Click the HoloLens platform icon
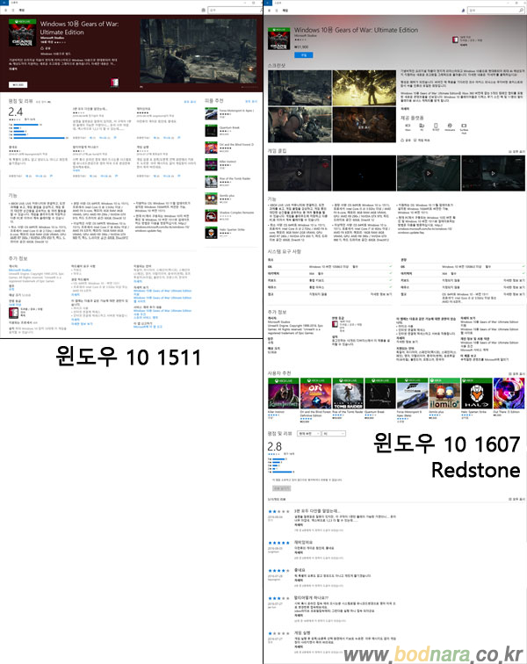The width and height of the screenshot is (527, 664). (451, 126)
